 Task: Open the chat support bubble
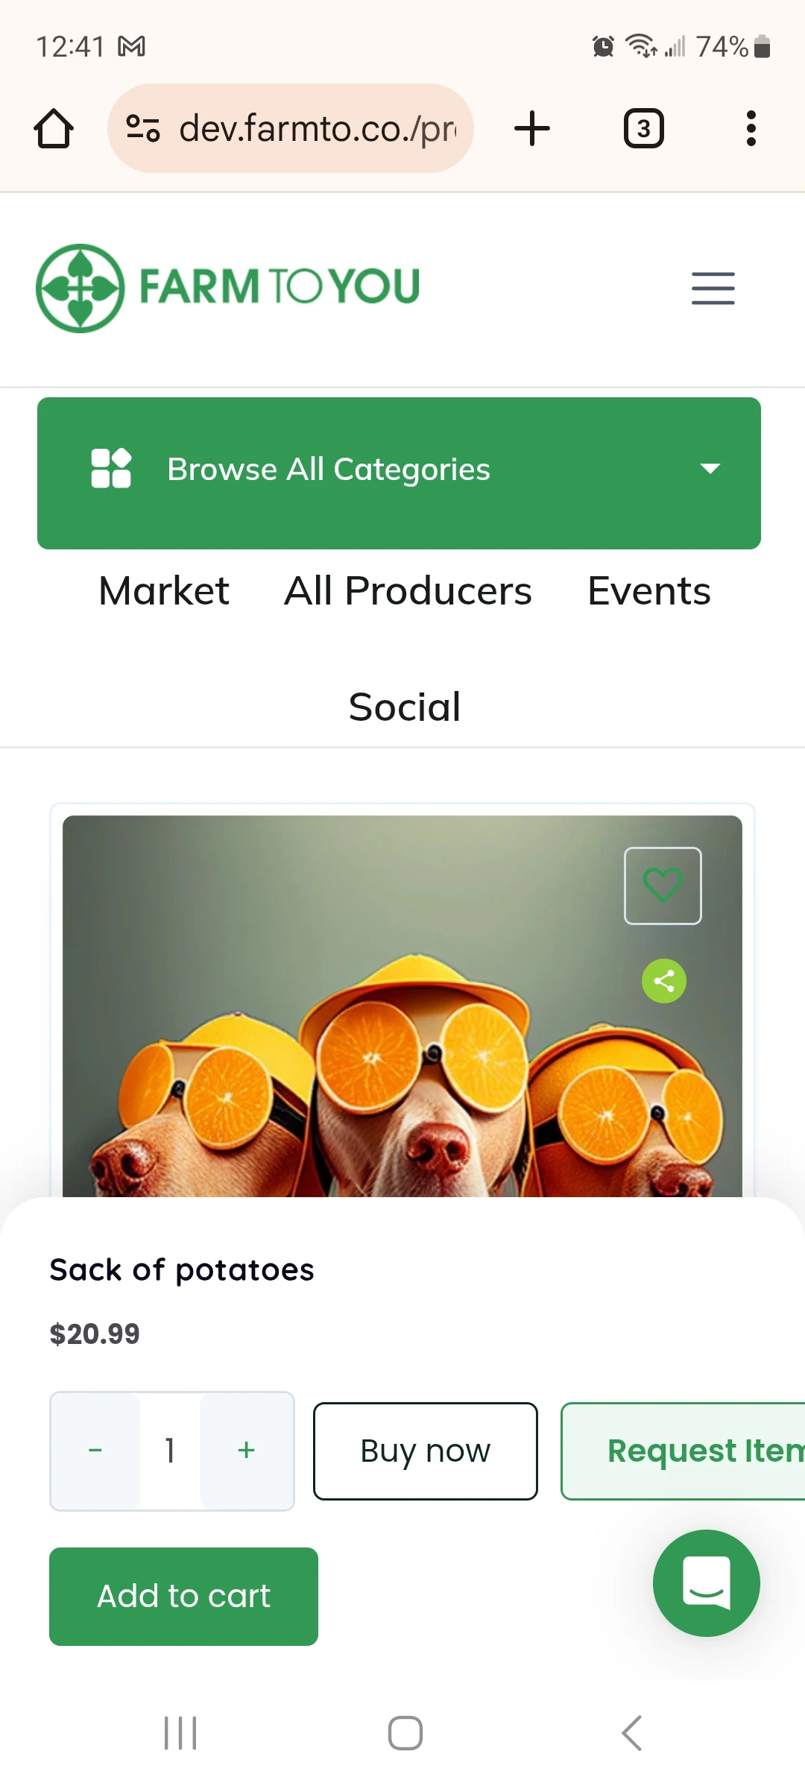pos(706,1583)
